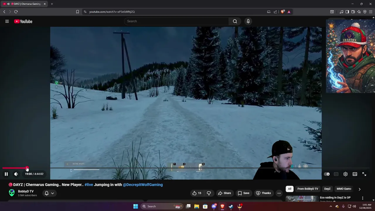Viewport: 375px width, 211px height.
Task: Open the Brave playlist music note icon
Action: (341, 12)
